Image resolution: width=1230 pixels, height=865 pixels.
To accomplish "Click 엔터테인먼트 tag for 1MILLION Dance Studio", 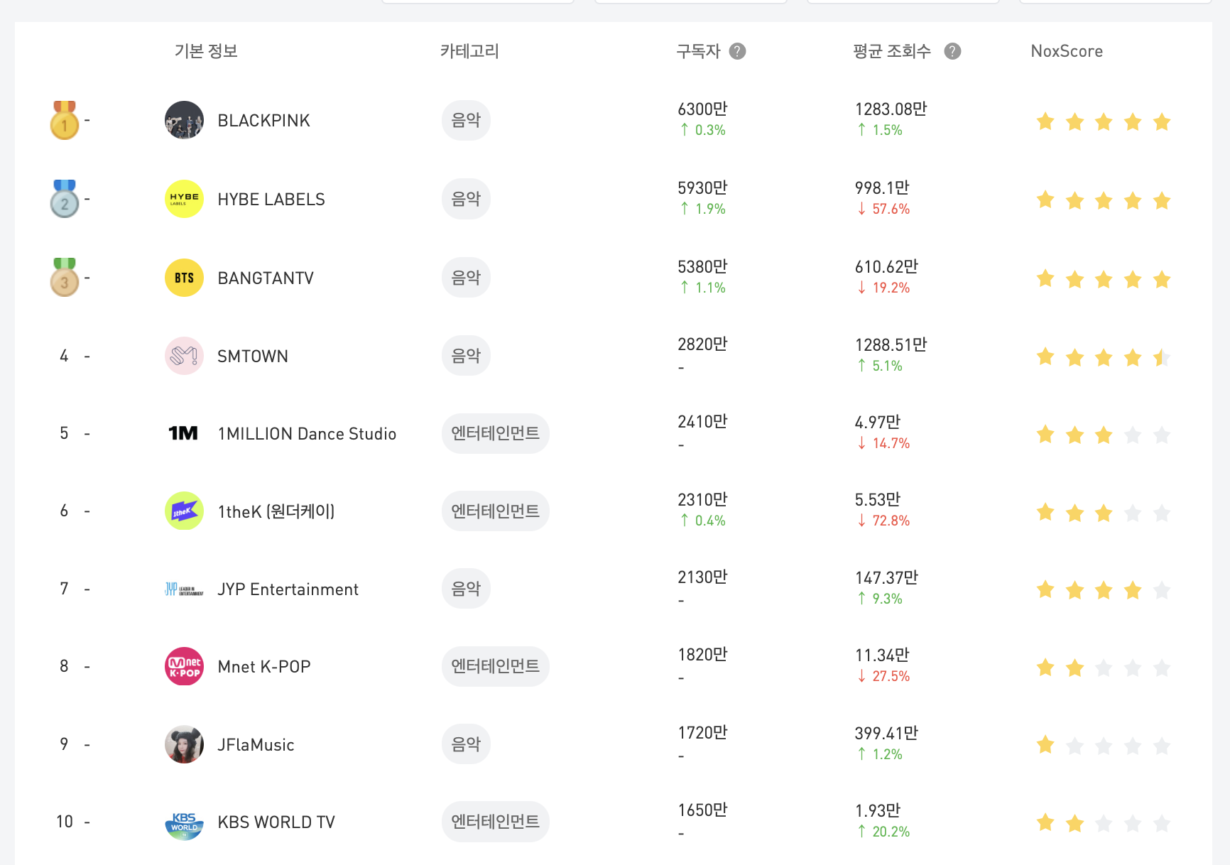I will click(x=496, y=433).
